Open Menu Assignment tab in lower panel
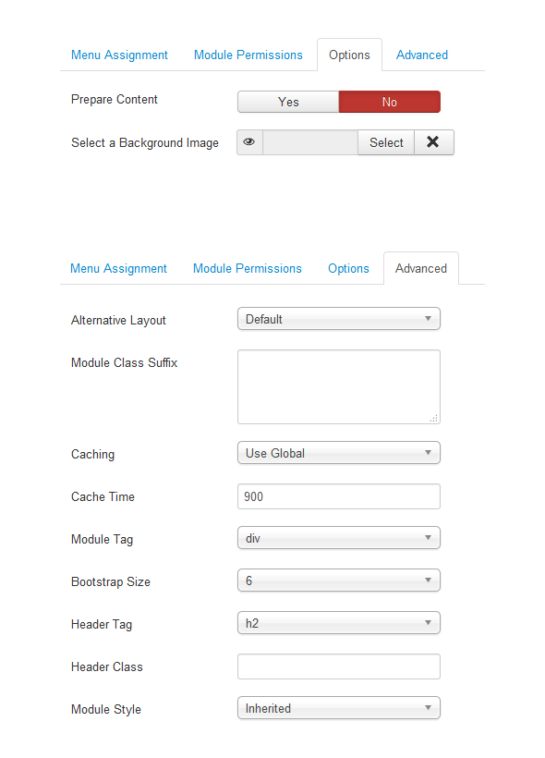Screen dimensions: 545x758 (x=118, y=268)
